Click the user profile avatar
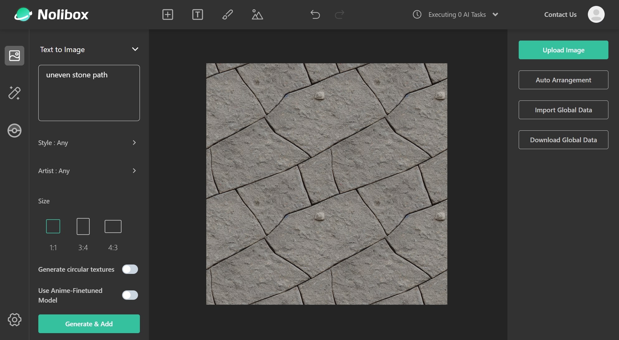The width and height of the screenshot is (619, 340). [x=596, y=14]
